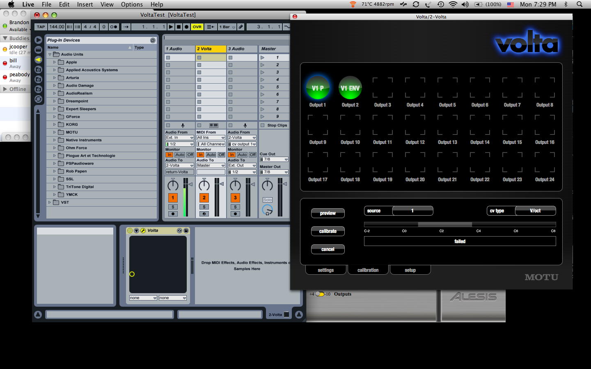This screenshot has width=591, height=369.
Task: Click Volta preview button
Action: [x=328, y=213]
